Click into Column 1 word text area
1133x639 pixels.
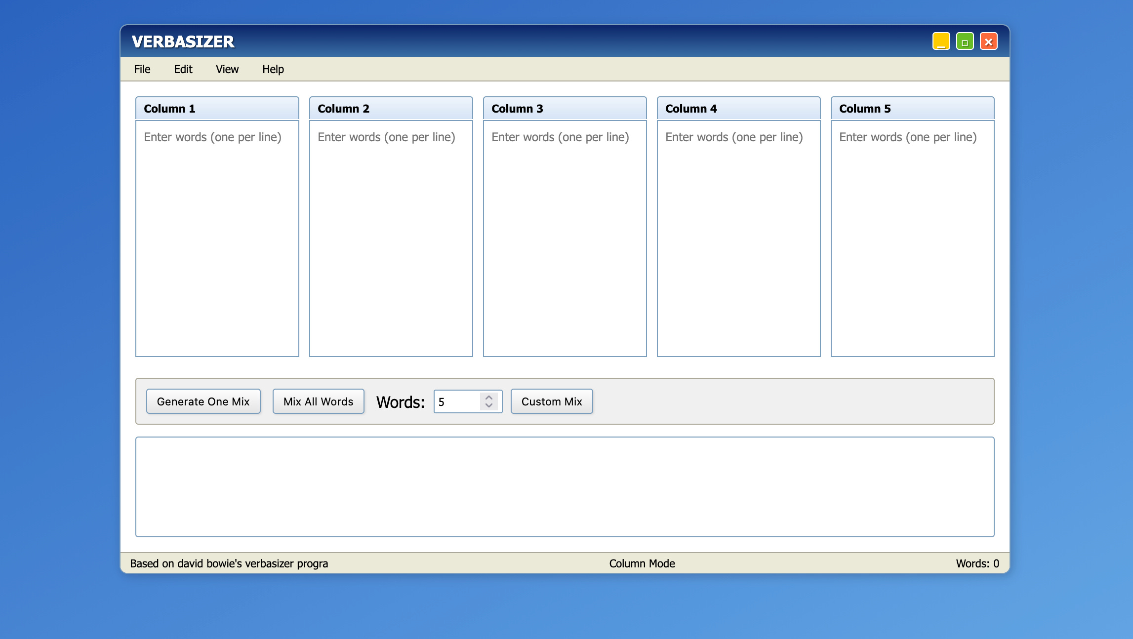tap(217, 238)
